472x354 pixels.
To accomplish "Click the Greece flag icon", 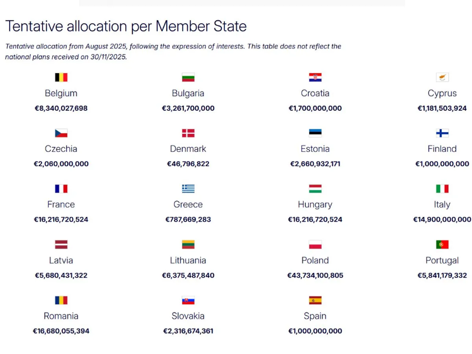I will [188, 189].
